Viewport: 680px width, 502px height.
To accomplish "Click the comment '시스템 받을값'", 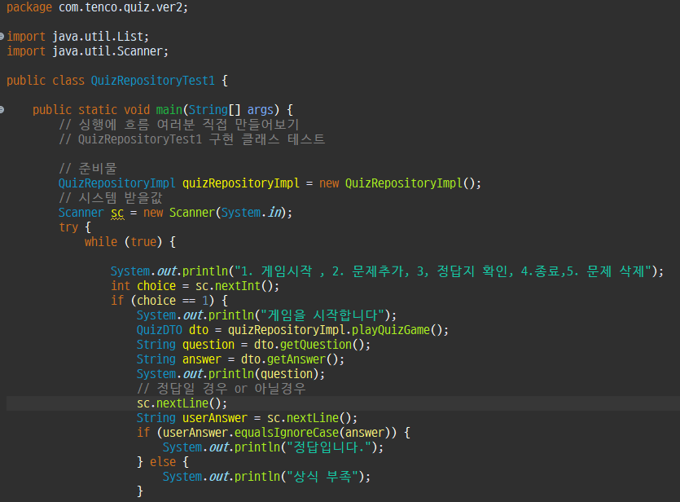I will (121, 198).
